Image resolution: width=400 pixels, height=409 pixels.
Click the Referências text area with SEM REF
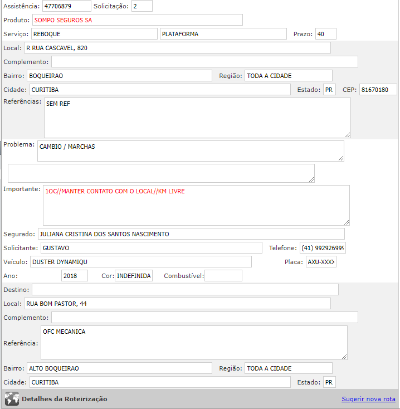[197, 118]
